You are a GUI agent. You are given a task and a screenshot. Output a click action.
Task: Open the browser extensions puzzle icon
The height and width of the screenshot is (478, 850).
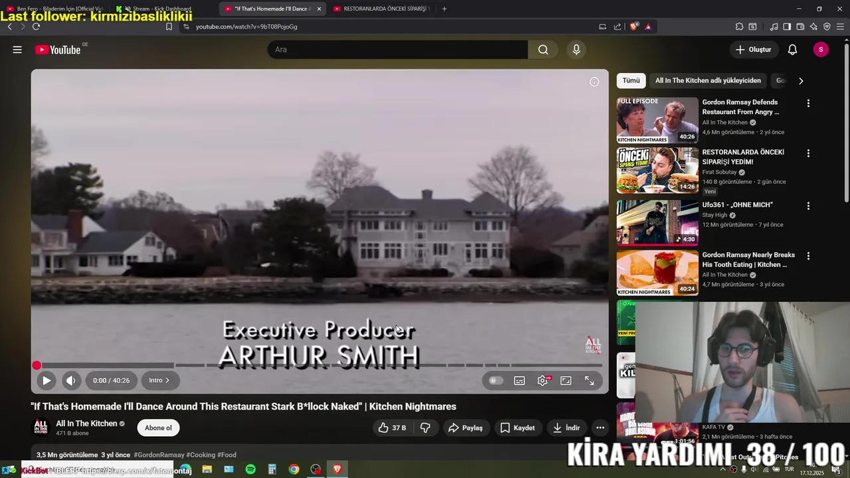tap(739, 27)
